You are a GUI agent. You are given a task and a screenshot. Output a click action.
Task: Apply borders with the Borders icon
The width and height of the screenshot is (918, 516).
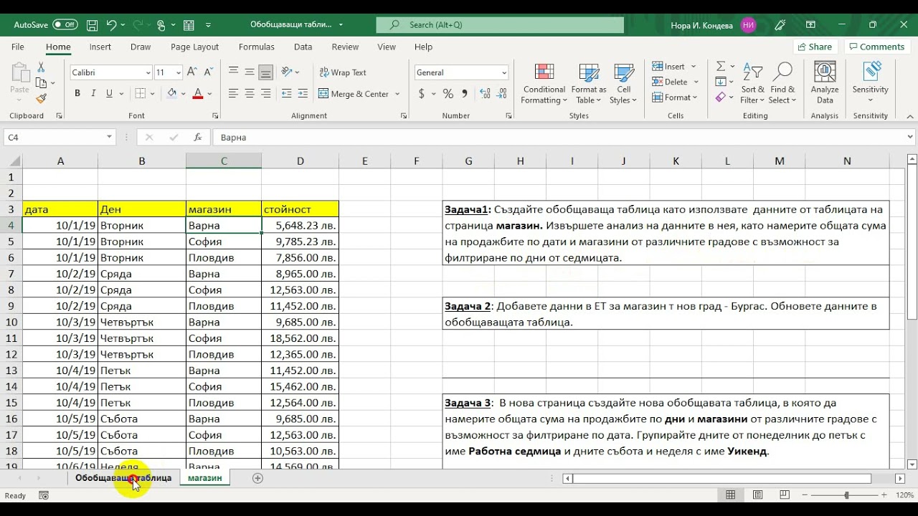140,93
